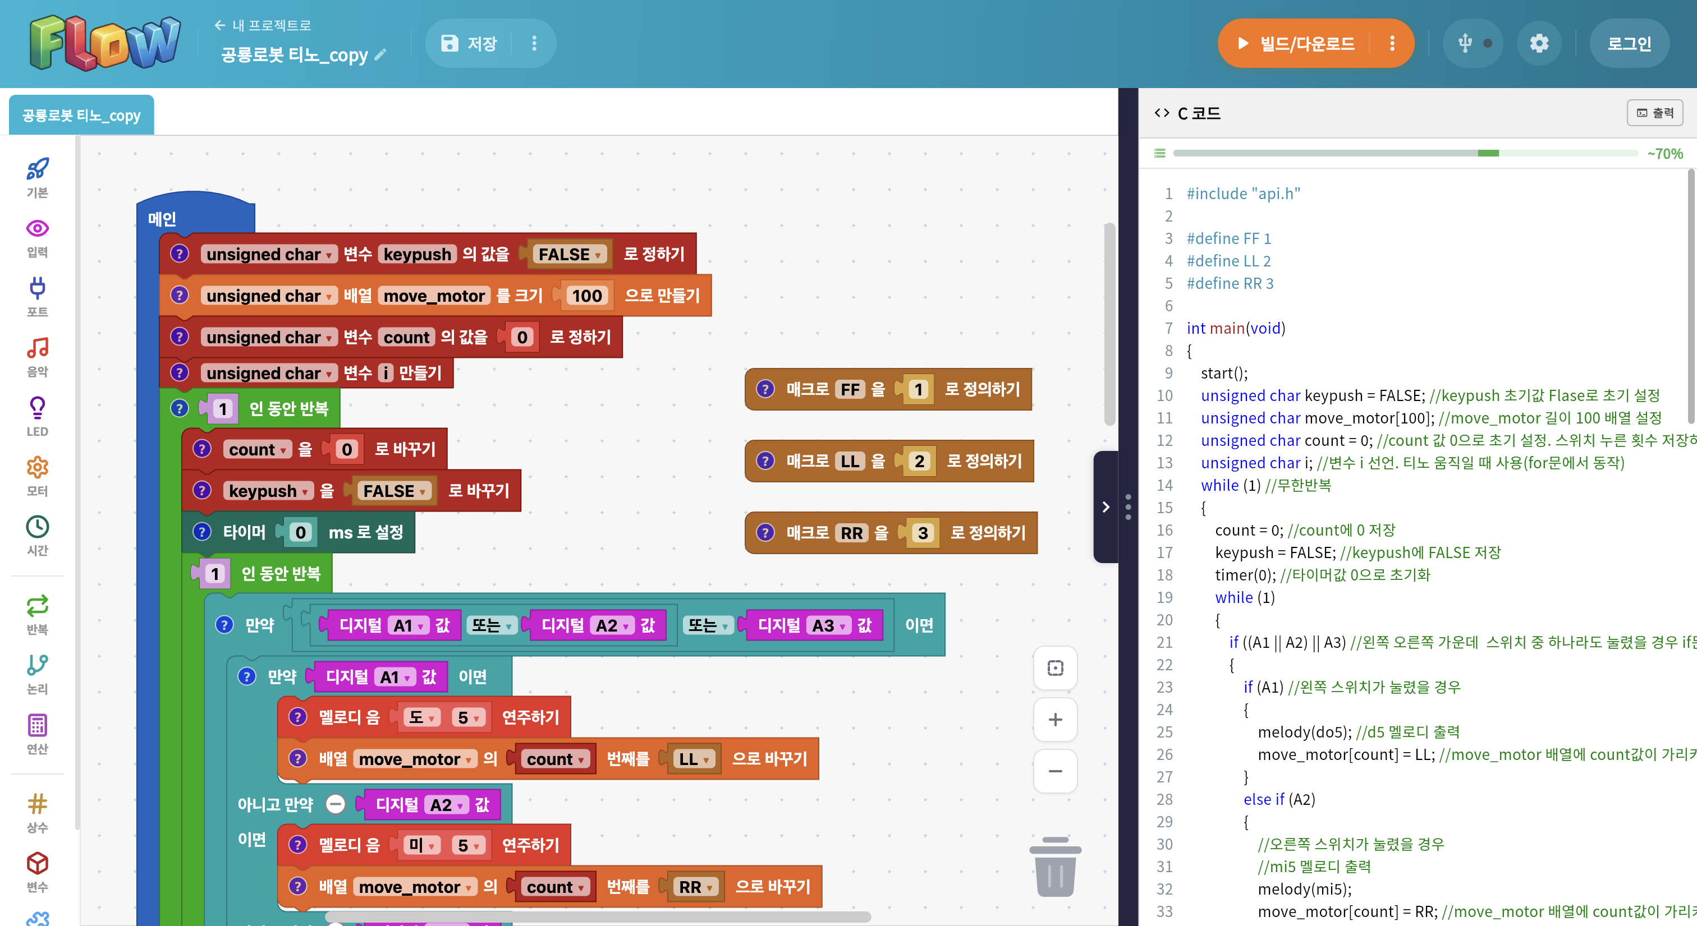Open the 연산 block category

(38, 734)
